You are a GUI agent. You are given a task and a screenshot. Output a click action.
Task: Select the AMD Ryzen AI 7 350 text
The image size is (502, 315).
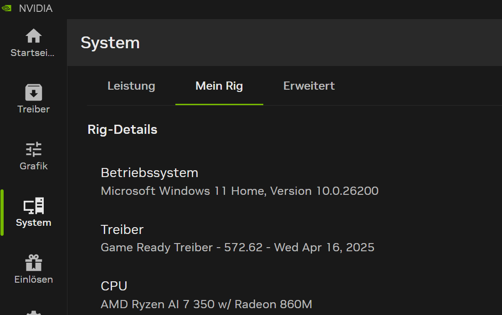tap(206, 305)
